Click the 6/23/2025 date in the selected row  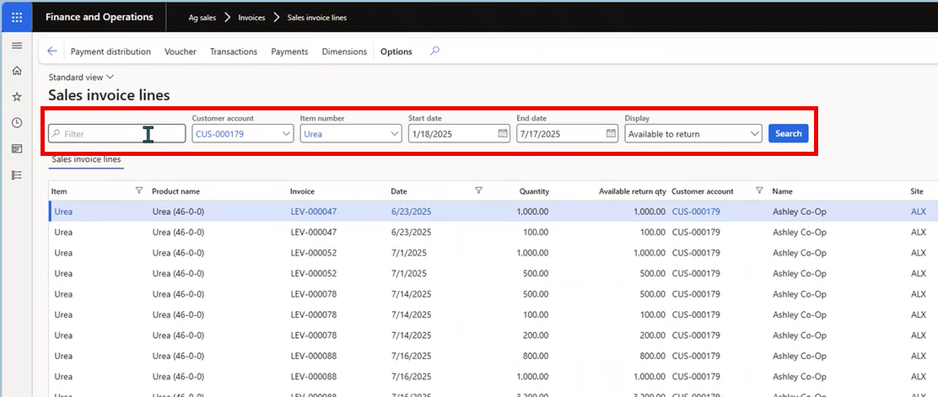point(411,212)
